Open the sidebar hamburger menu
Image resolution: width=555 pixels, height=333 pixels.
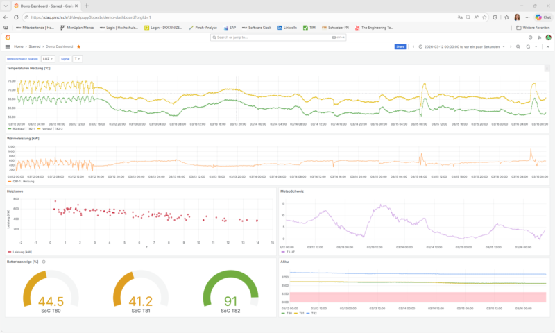click(x=8, y=46)
